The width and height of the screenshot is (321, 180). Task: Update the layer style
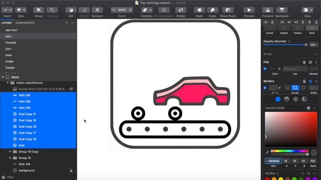pos(284,28)
